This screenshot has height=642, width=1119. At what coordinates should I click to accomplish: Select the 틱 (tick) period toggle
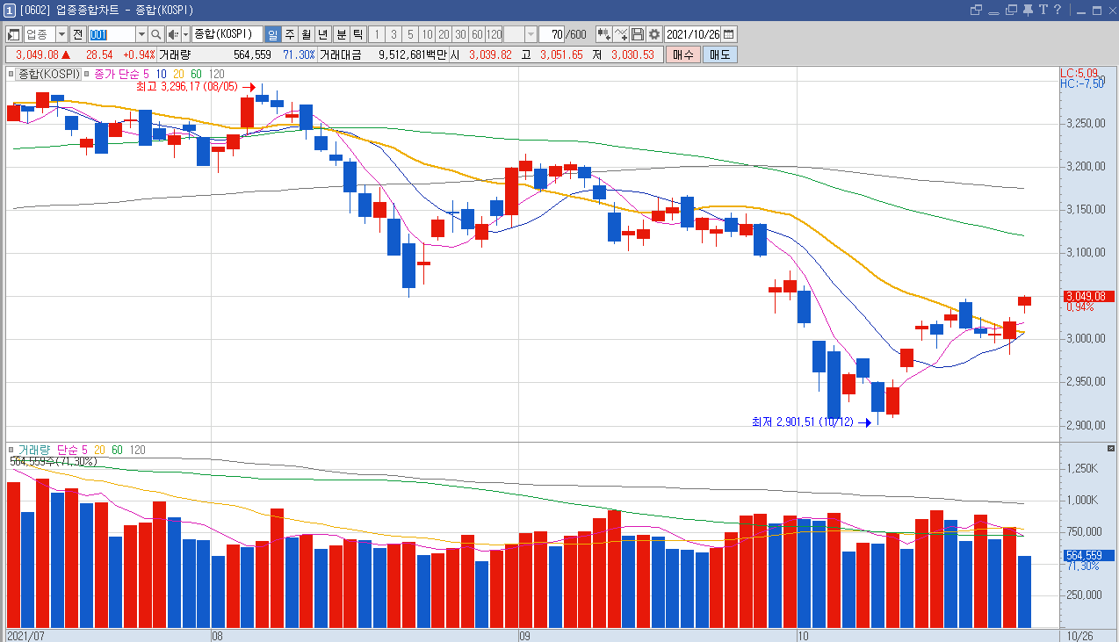tap(357, 34)
